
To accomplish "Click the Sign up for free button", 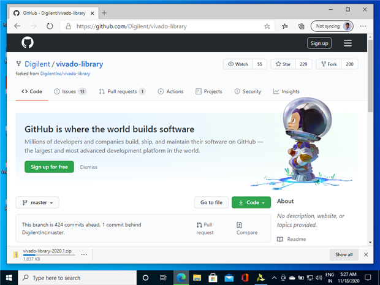I will point(49,167).
